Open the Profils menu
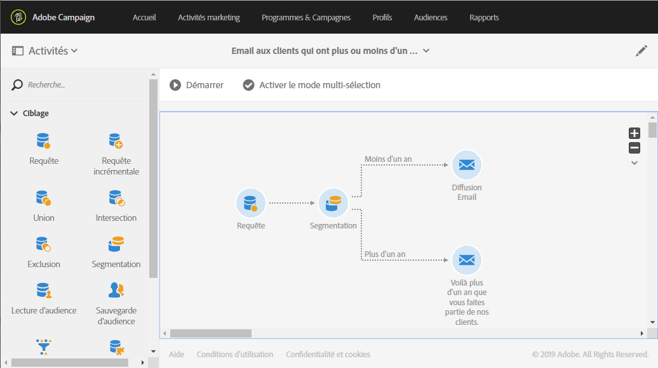Viewport: 658px width, 368px height. click(x=382, y=17)
